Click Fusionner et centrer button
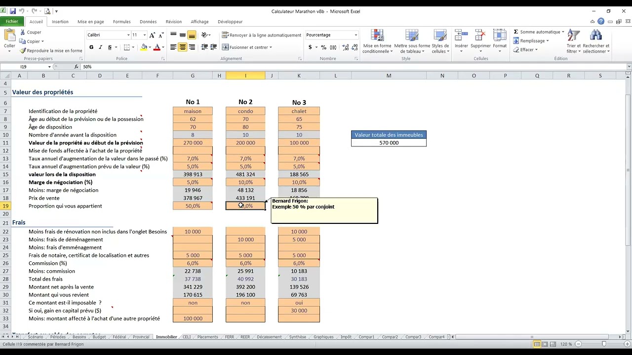This screenshot has width=632, height=355. click(x=245, y=47)
